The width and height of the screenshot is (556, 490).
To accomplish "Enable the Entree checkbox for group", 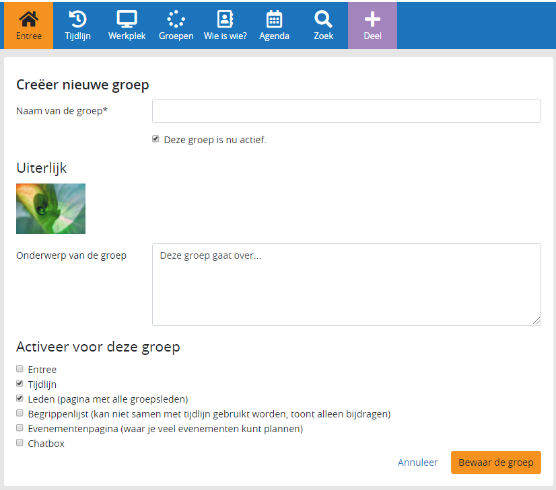I will coord(20,369).
